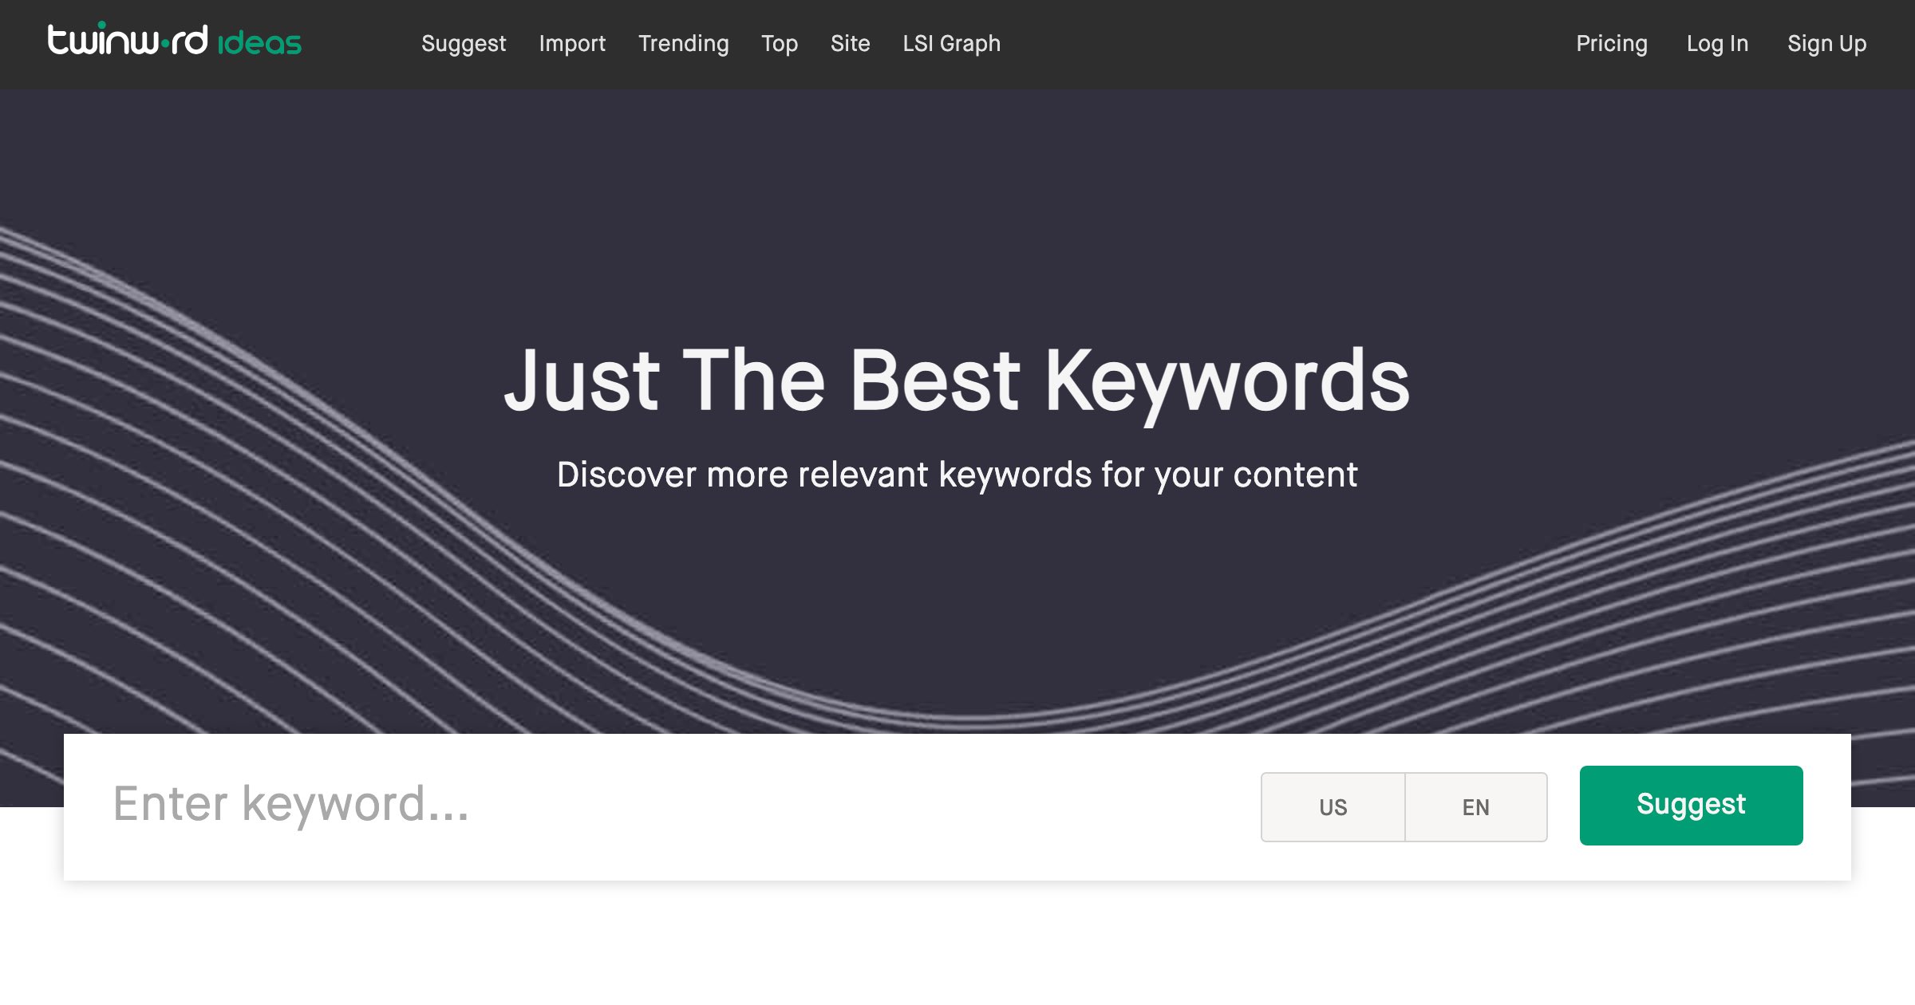Click the Trending navigation icon

point(683,45)
